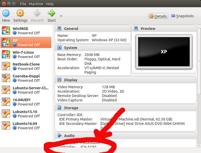This screenshot has width=201, height=153.
Task: Click the Lubuntu16.04 Powered Off status icon
Action: pos(15,128)
